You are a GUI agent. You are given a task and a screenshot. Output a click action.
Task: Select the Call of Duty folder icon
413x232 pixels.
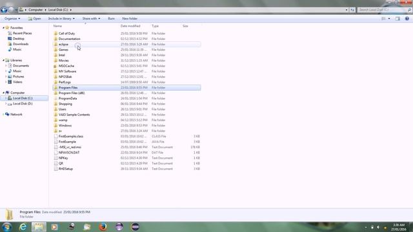(x=55, y=34)
